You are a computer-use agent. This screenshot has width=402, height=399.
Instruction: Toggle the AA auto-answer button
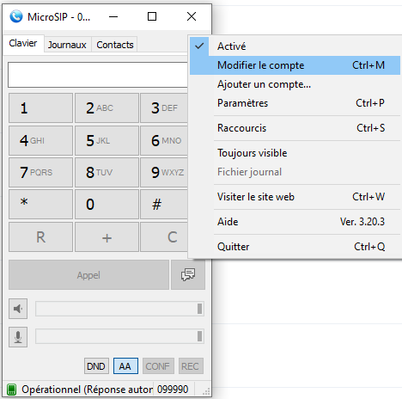125,366
